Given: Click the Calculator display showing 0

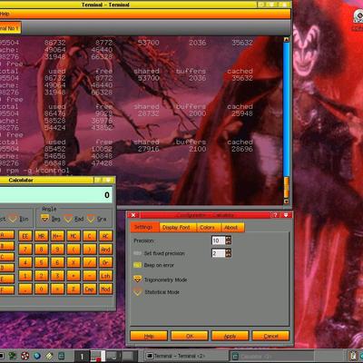Looking at the screenshot, I should tap(55, 195).
